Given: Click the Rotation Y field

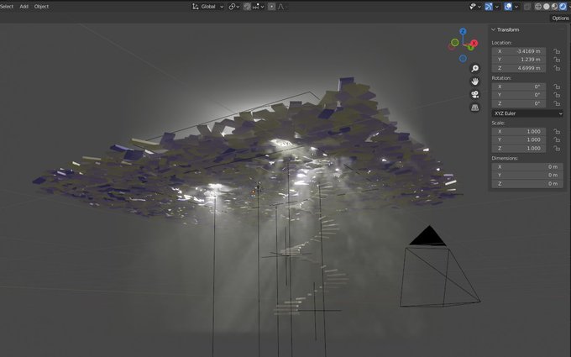Looking at the screenshot, I should click(519, 95).
